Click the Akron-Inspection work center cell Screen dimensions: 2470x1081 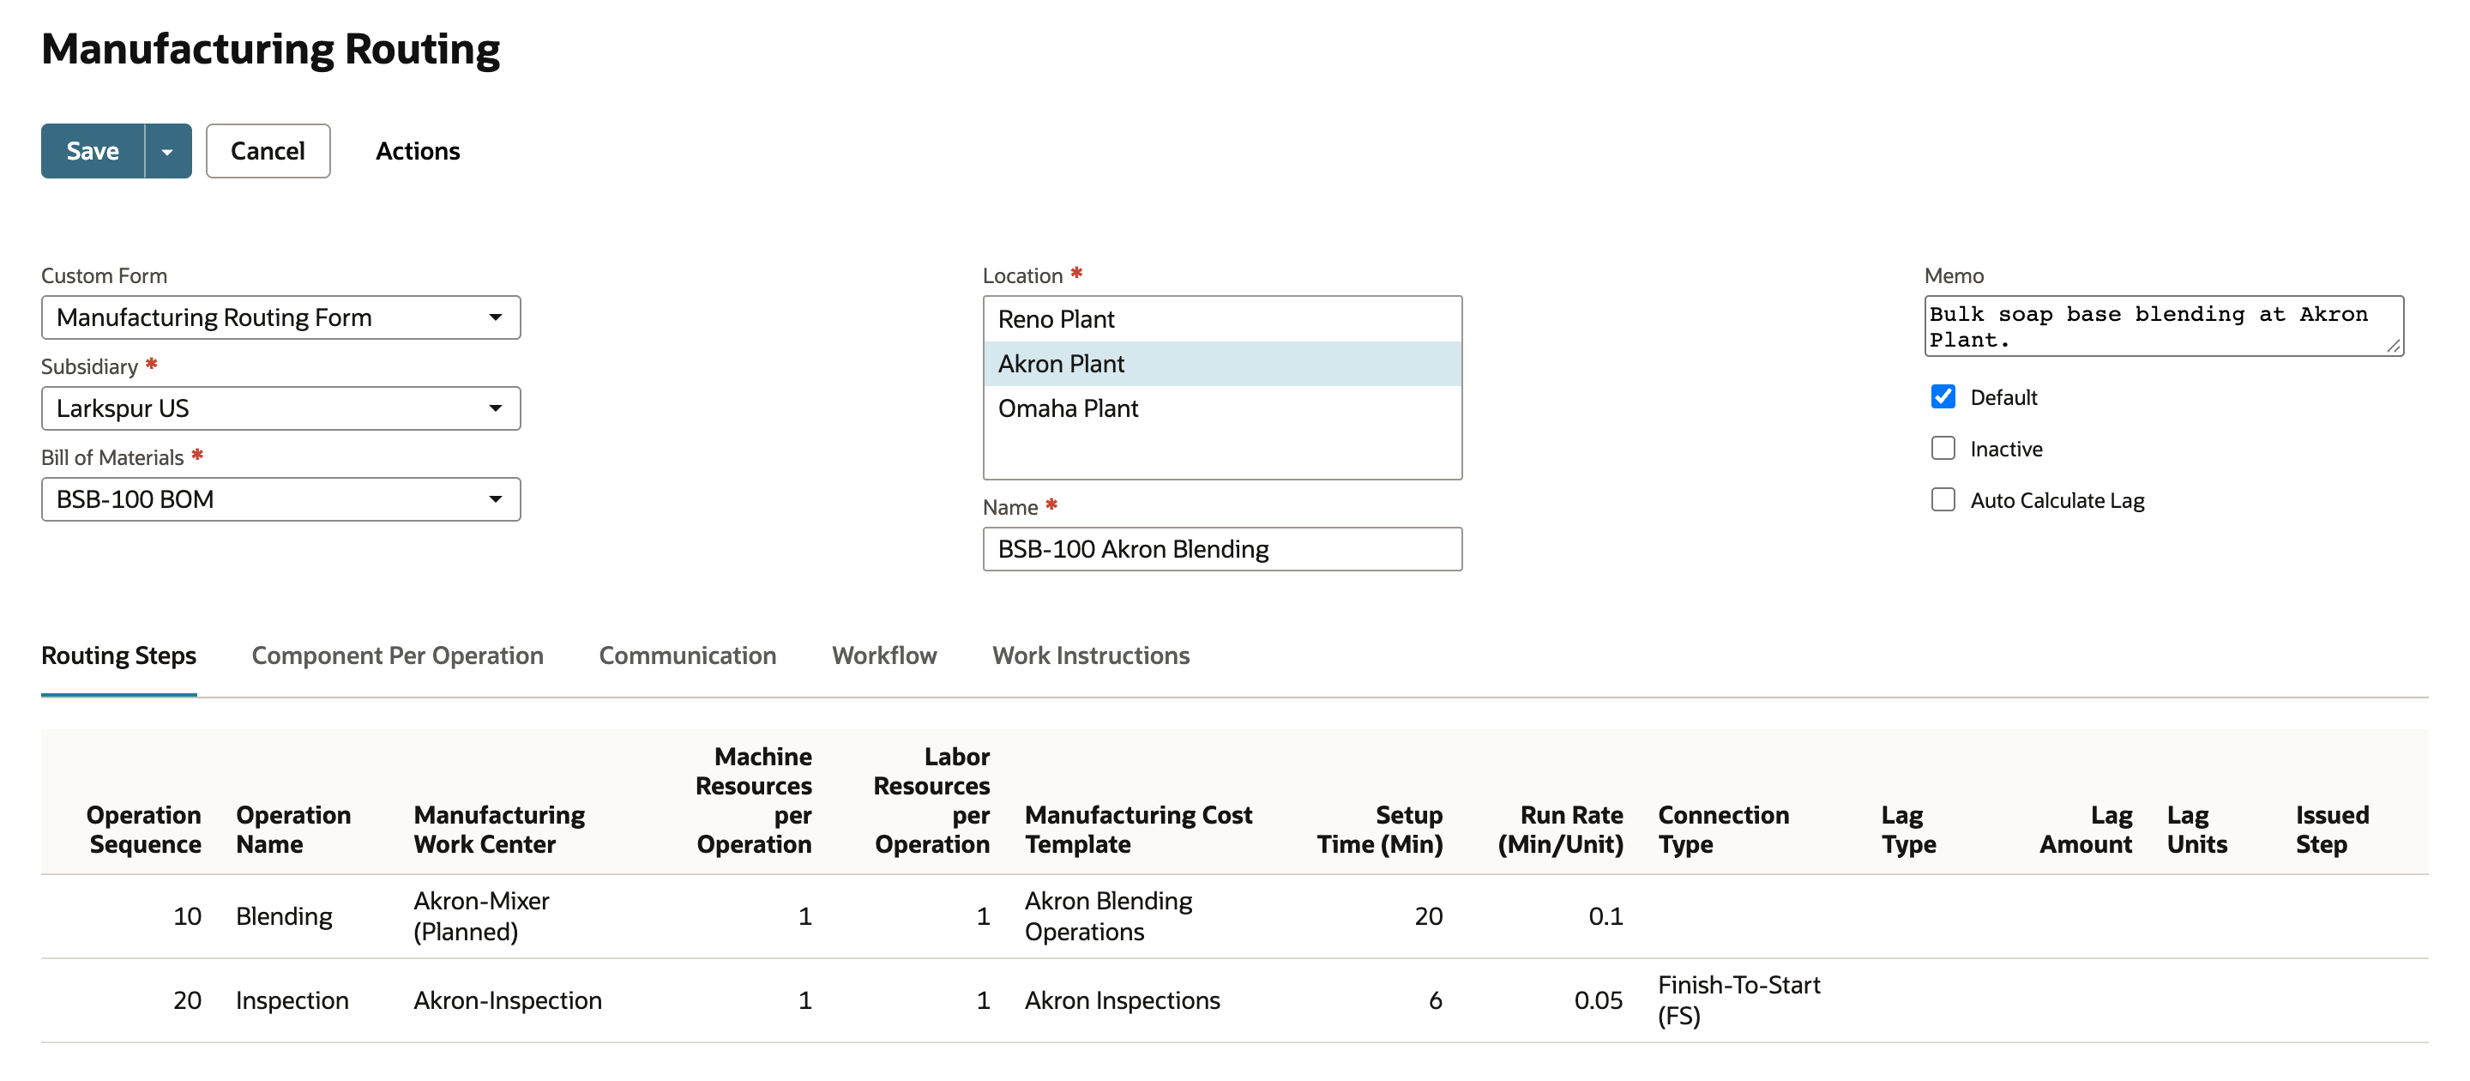(x=507, y=1001)
